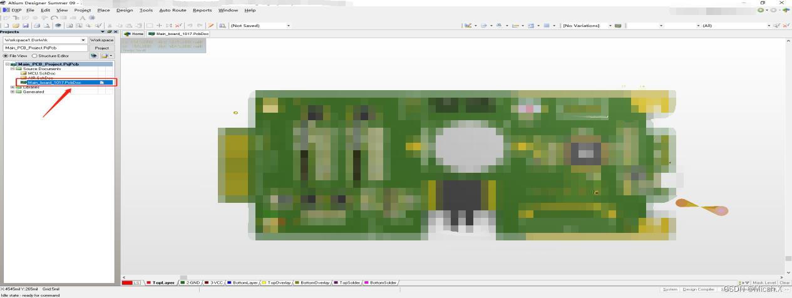
Task: Open the Auto Route menu
Action: coord(172,10)
